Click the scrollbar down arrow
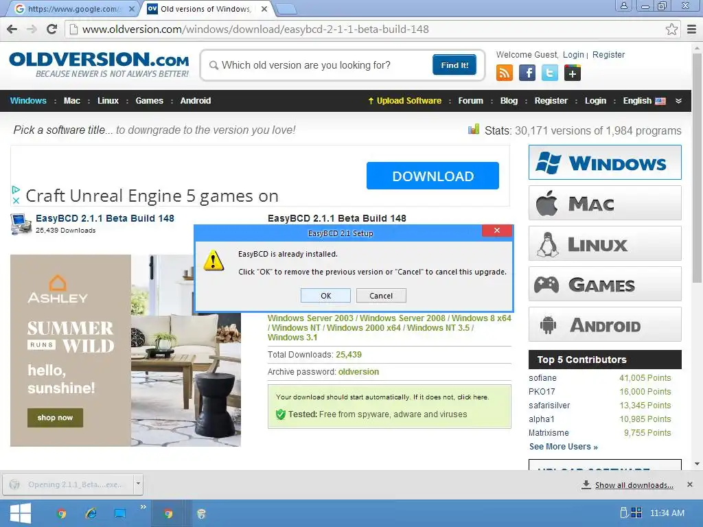Viewport: 703px width, 527px height. coord(697,464)
